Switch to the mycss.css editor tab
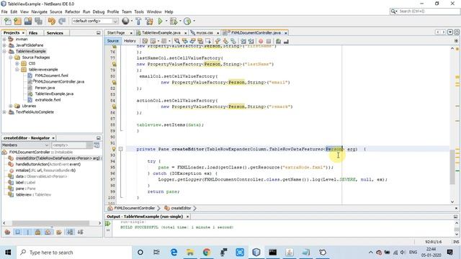The width and height of the screenshot is (461, 259). 205,33
